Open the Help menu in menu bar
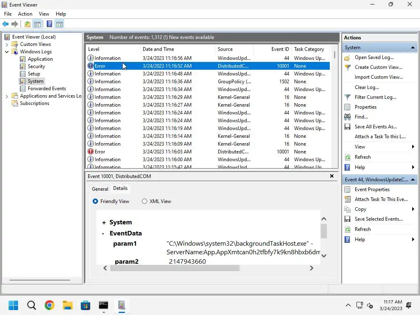This screenshot has height=315, width=420. pos(61,14)
